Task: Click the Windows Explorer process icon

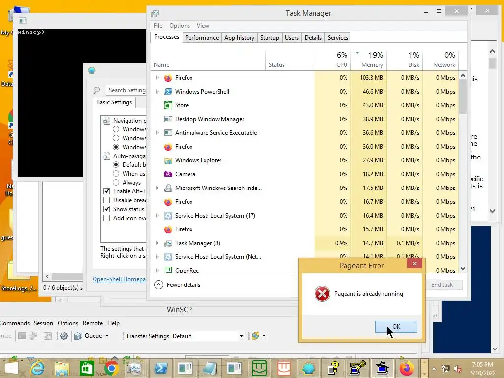Action: pos(168,160)
